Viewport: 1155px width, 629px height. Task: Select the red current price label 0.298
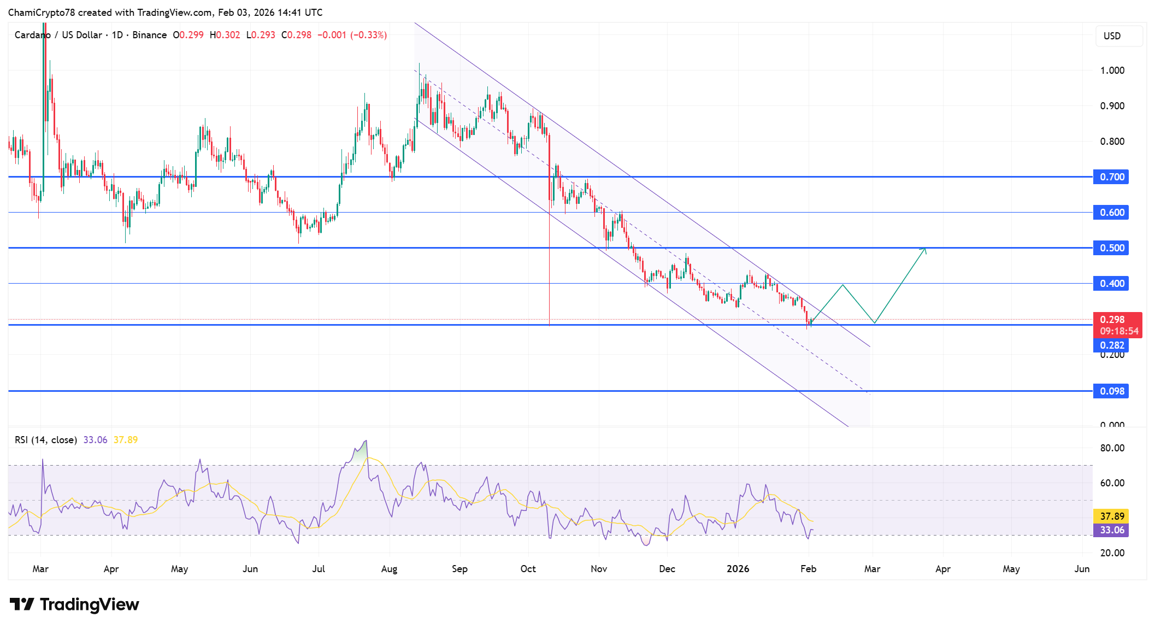click(x=1111, y=319)
